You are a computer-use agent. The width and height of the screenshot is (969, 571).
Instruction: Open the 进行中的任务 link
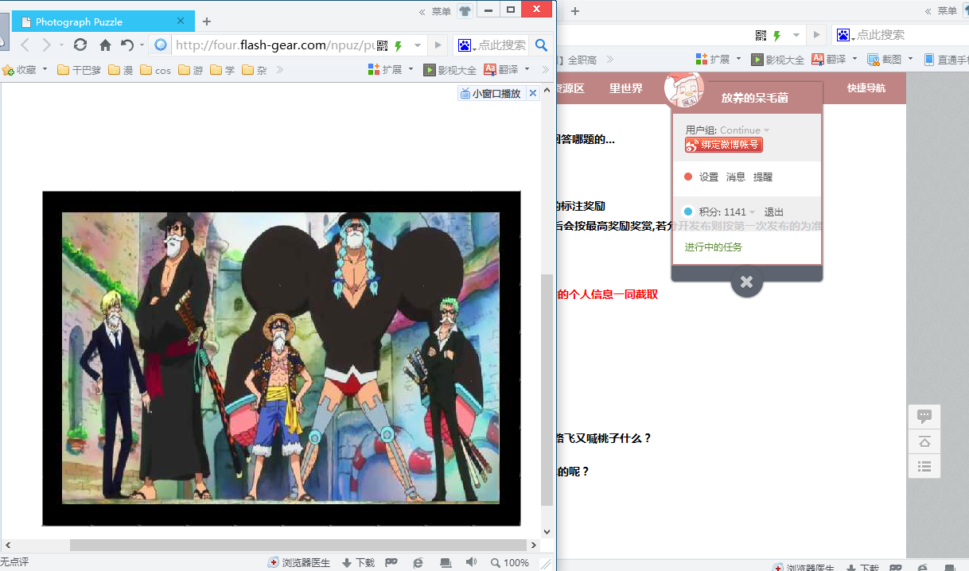point(714,247)
